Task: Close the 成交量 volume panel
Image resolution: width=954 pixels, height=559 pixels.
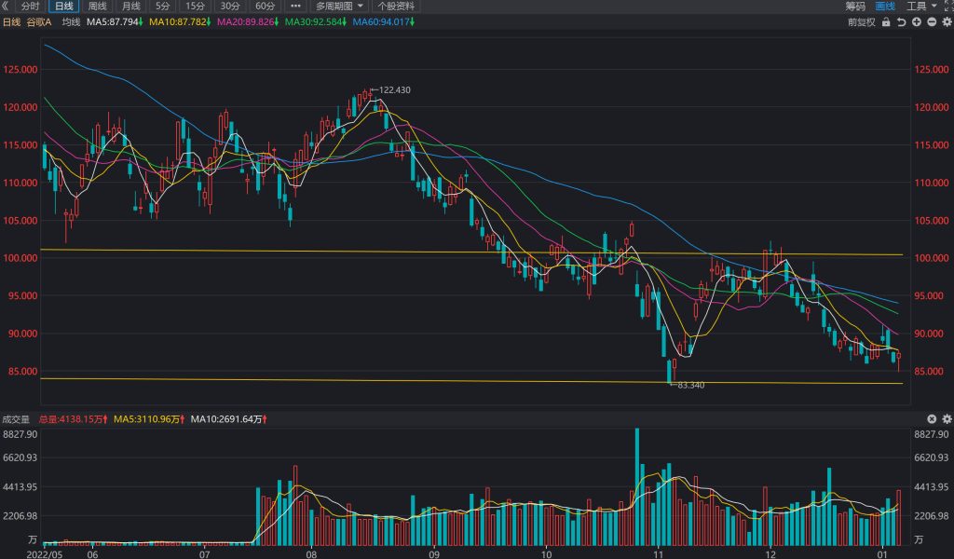Action: tap(932, 419)
